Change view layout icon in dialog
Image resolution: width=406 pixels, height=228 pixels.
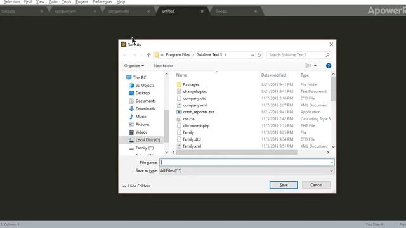click(x=308, y=66)
